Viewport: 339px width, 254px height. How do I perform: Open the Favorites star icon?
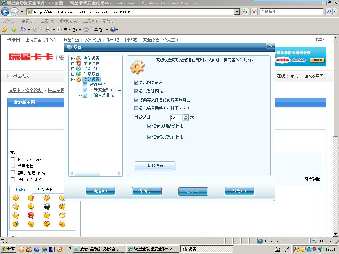pyautogui.click(x=4, y=30)
